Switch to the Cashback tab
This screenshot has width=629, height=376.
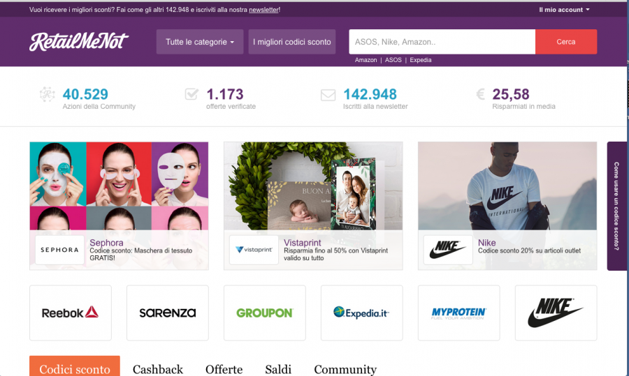point(158,369)
